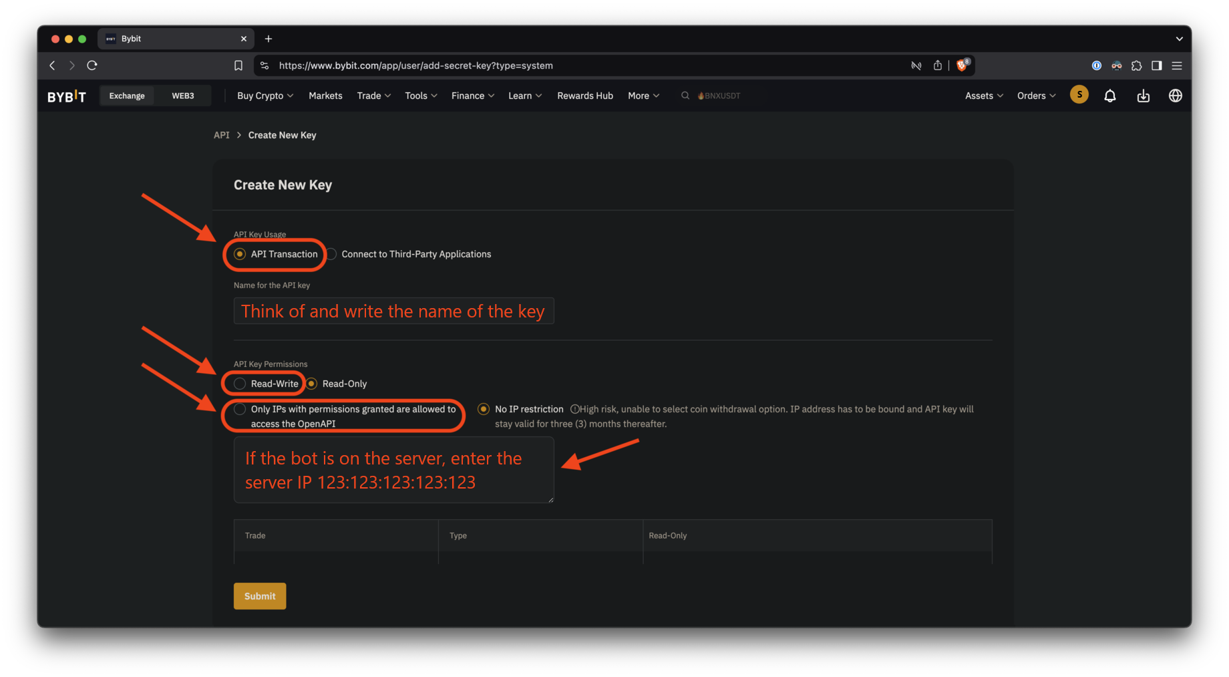This screenshot has width=1229, height=677.
Task: Open the browser extensions puzzle icon
Action: 1136,65
